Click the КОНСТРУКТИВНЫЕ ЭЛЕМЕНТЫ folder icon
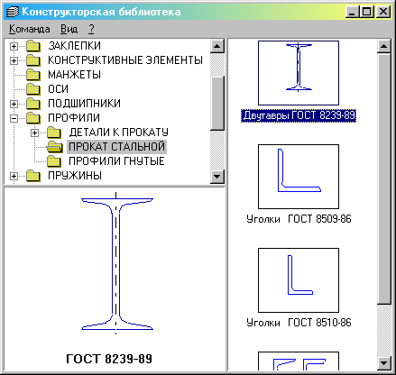The height and width of the screenshot is (375, 396). pos(33,60)
